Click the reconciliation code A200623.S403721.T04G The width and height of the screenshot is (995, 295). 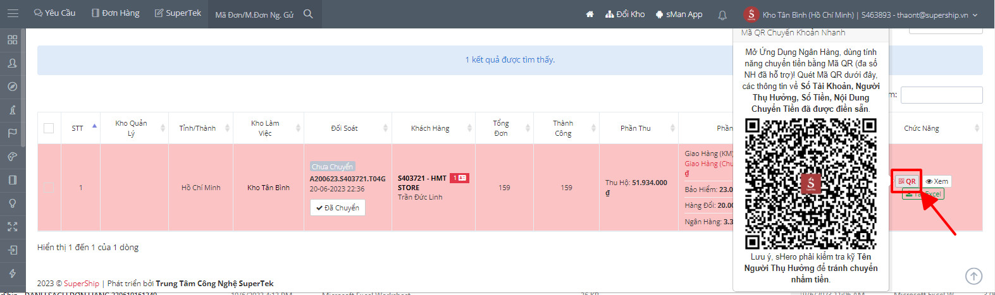[x=347, y=179]
